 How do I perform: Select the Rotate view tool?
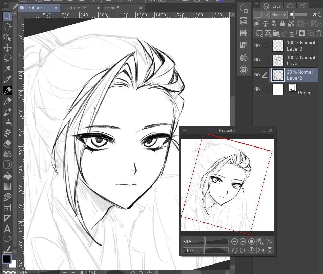(x=7, y=27)
